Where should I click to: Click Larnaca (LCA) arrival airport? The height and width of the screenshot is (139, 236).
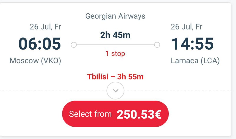coord(195,61)
